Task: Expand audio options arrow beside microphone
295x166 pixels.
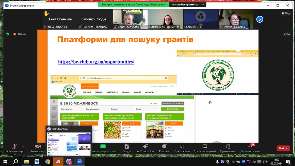Action: (x=23, y=146)
